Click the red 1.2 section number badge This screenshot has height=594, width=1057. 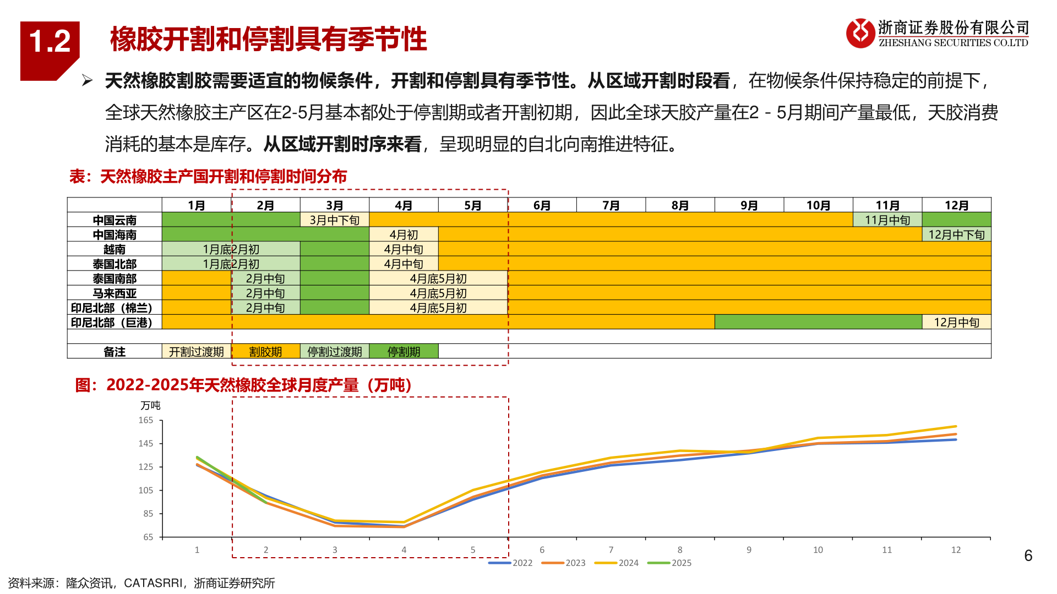[x=50, y=51]
